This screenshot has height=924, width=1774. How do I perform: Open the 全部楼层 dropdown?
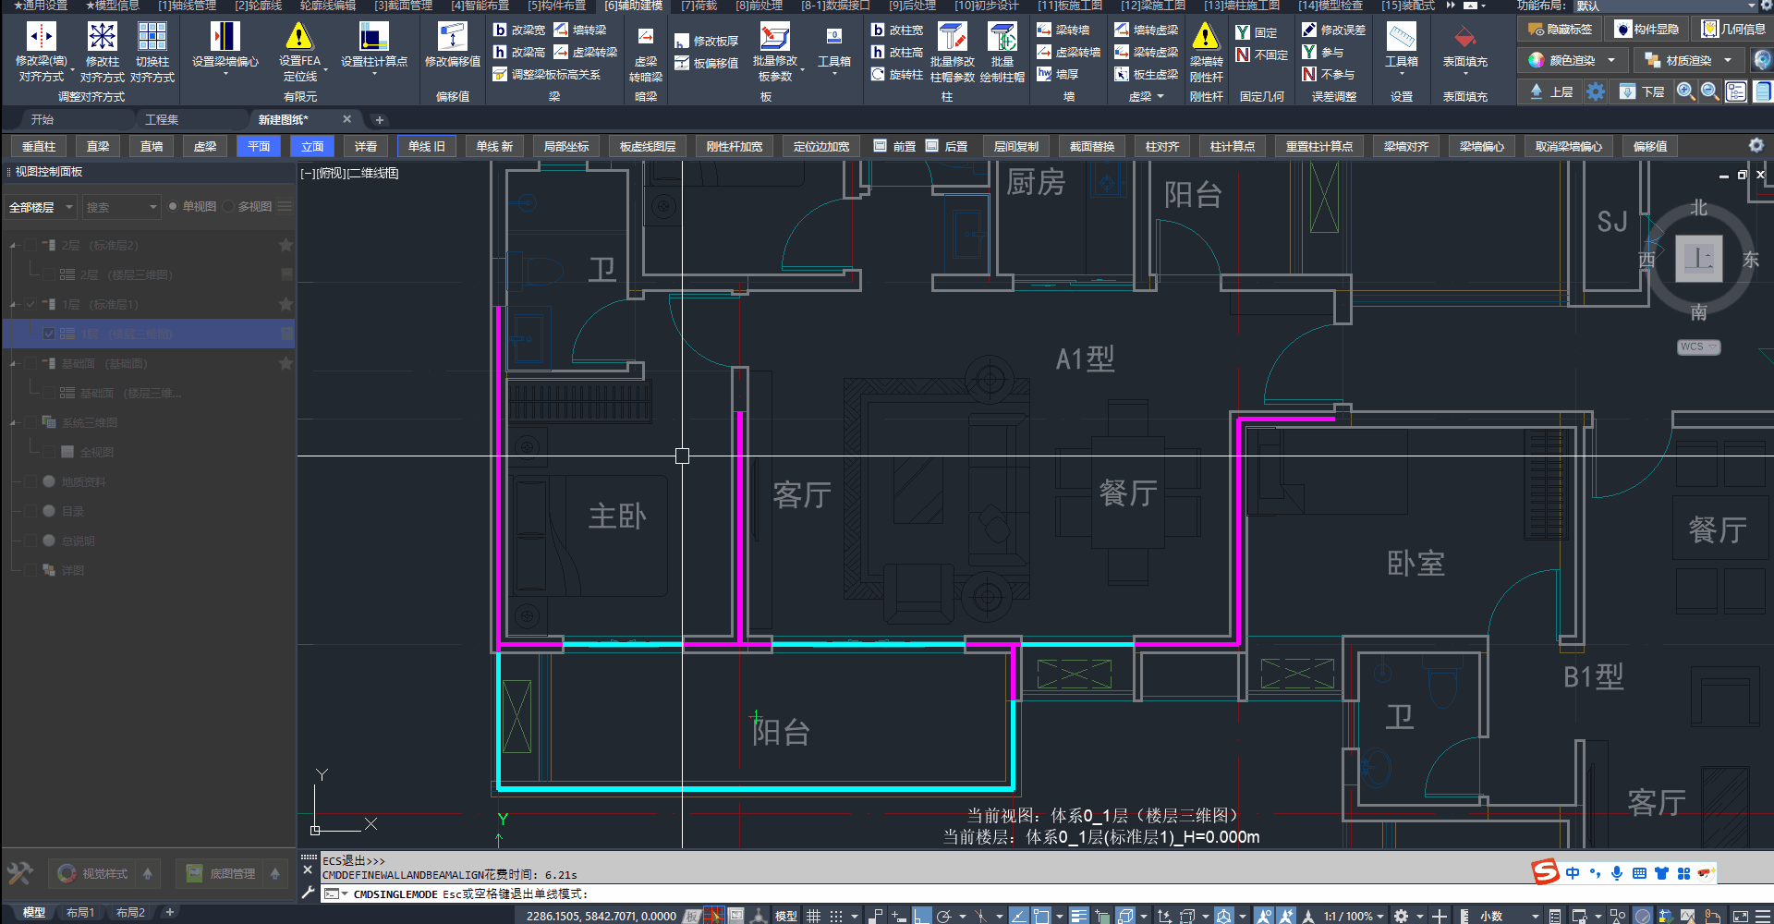[41, 207]
